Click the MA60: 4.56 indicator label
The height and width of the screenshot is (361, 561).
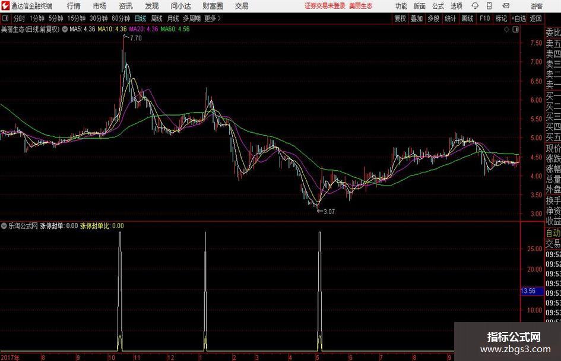click(x=175, y=29)
